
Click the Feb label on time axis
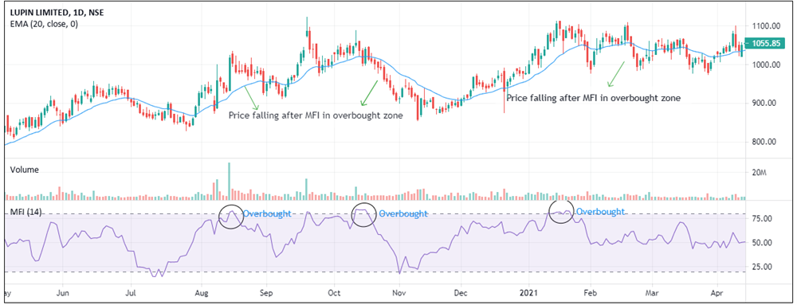[590, 293]
